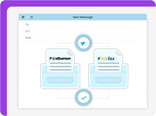Screen dimensions: 156x116
Task: Click the myfax logo
Action: click(x=106, y=59)
